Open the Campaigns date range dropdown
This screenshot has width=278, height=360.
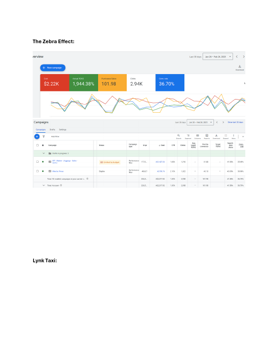pyautogui.click(x=200, y=122)
